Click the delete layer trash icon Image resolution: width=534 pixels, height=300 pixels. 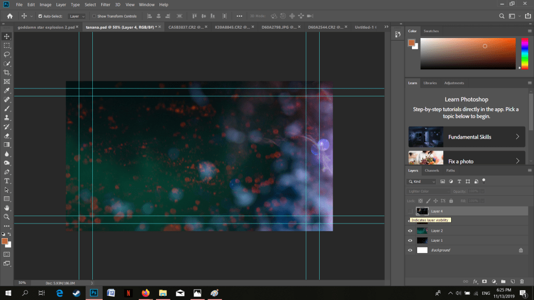[x=521, y=281]
